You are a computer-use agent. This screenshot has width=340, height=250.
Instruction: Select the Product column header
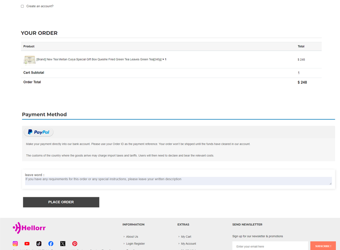click(29, 46)
